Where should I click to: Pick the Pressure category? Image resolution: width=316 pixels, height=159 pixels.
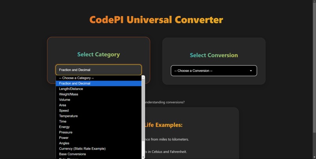(98, 132)
